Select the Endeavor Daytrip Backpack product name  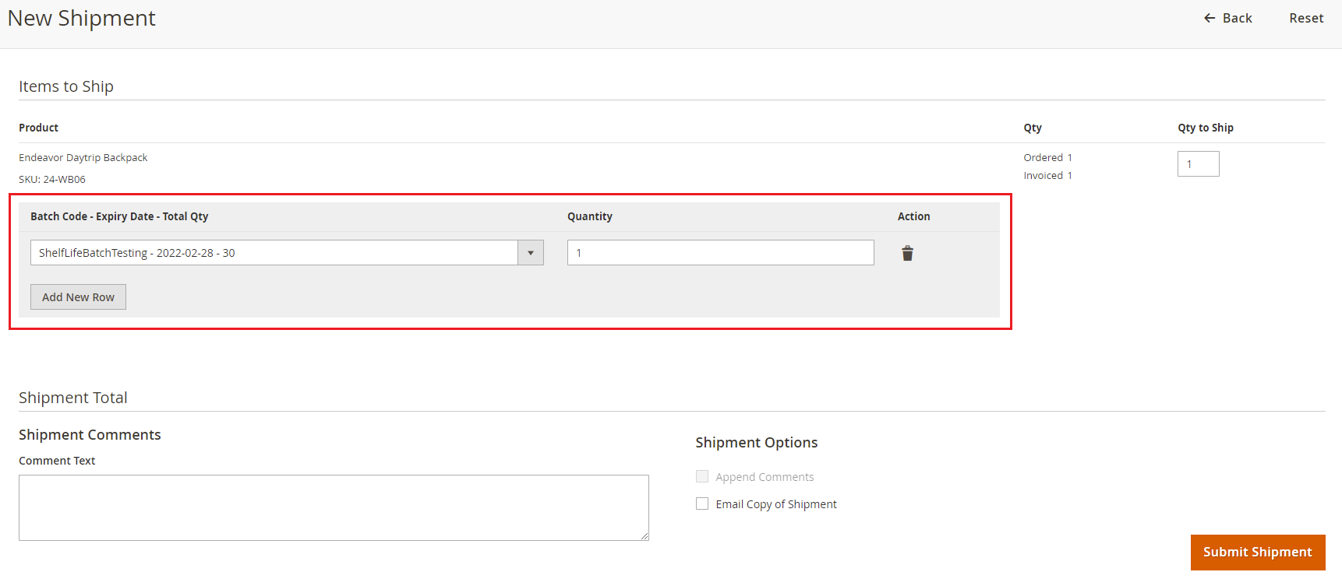(83, 157)
